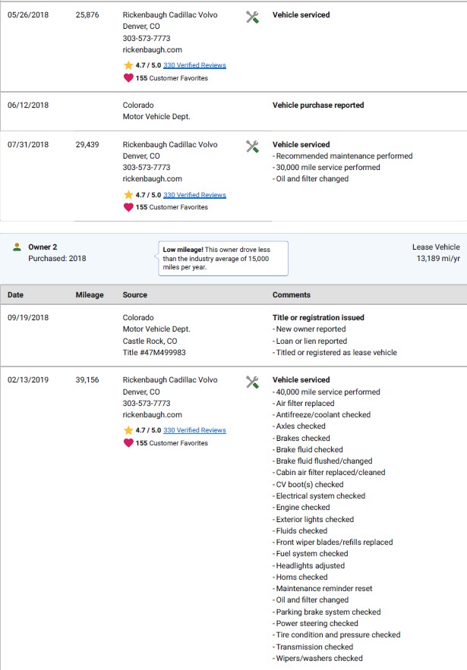
Task: Open 330 Verified Reviews link in 05/26/2018 entry
Action: tap(194, 65)
